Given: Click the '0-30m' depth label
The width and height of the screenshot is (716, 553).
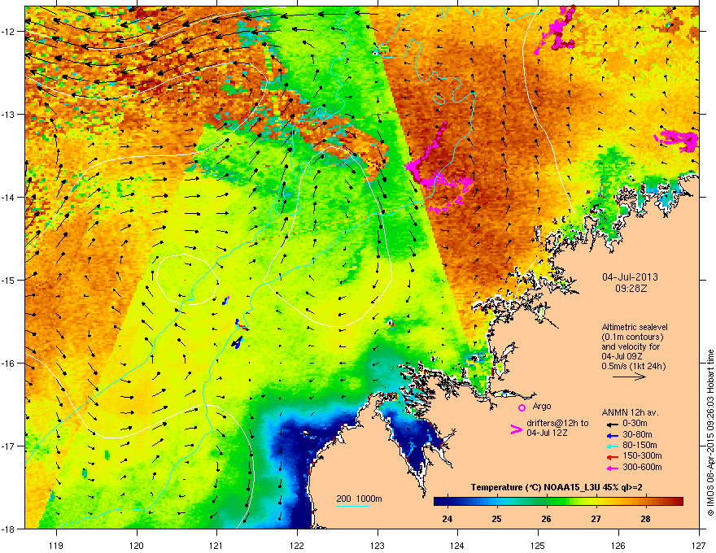Looking at the screenshot, I should click(635, 424).
